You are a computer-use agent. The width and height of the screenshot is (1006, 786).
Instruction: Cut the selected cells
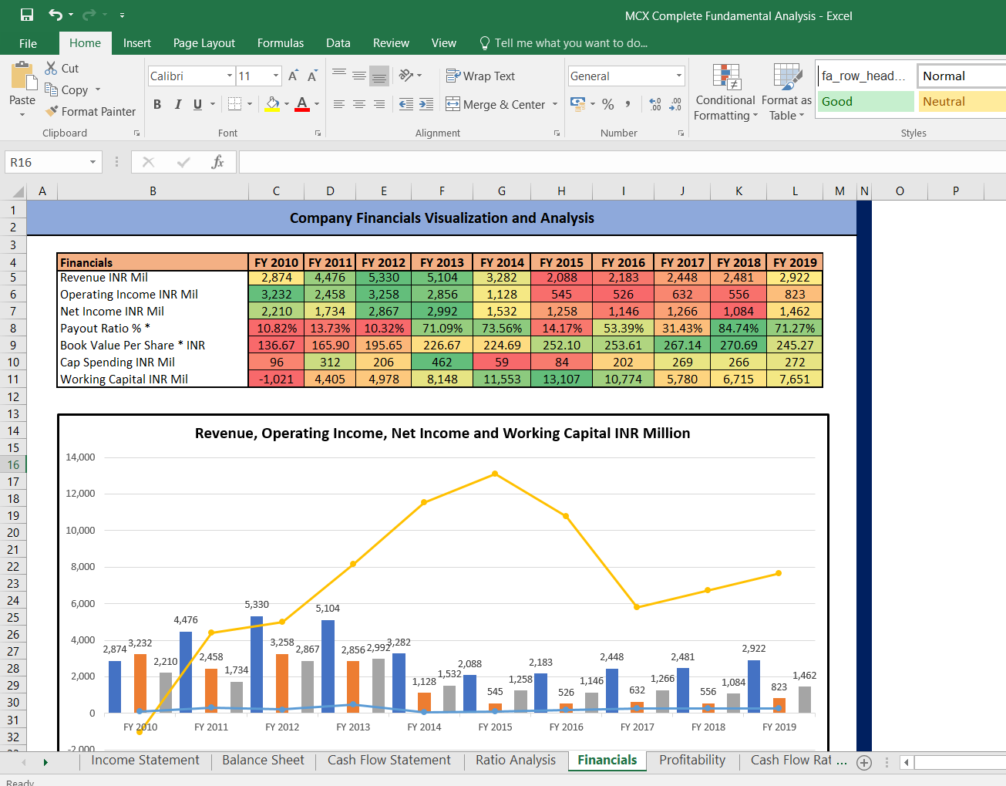[x=62, y=68]
